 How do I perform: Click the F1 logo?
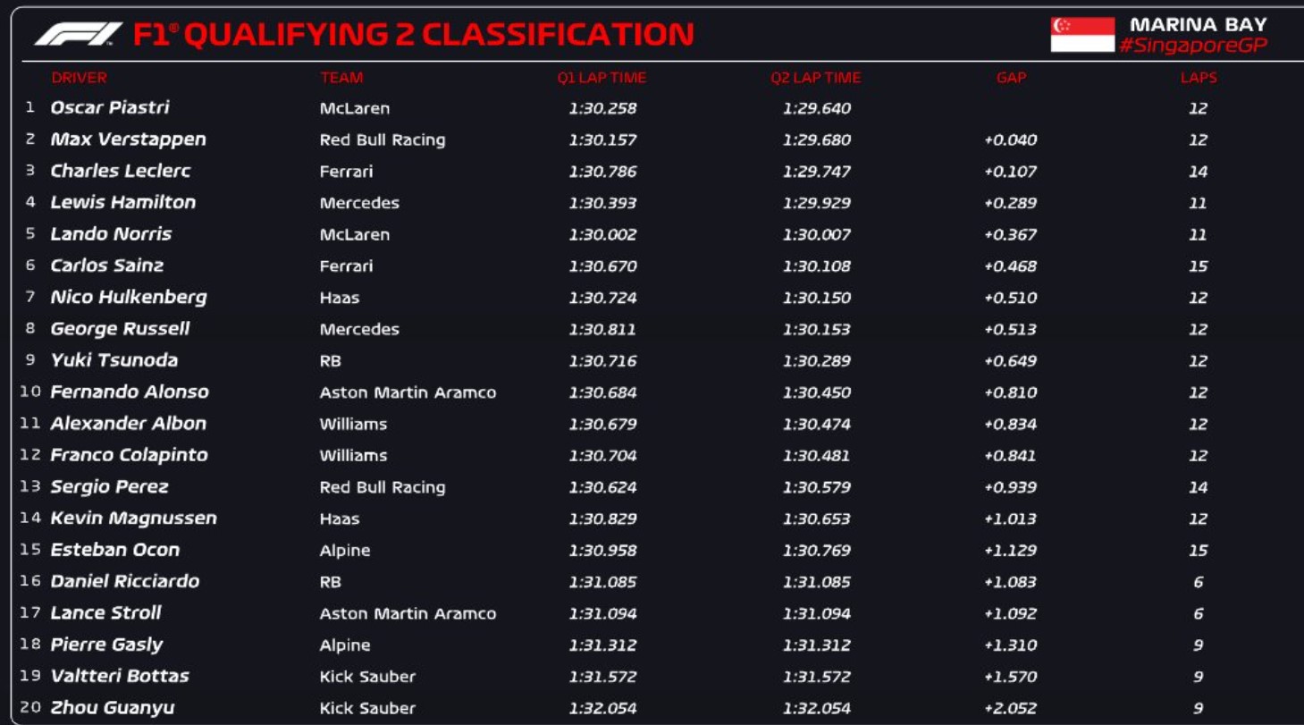tap(79, 34)
